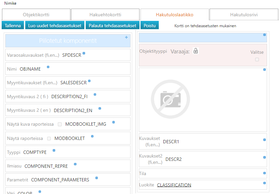Click the lock icon beside Varaaja
This screenshot has width=280, height=194.
[196, 51]
